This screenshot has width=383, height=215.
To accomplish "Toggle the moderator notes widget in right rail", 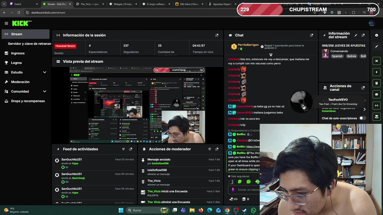I will click(x=376, y=83).
